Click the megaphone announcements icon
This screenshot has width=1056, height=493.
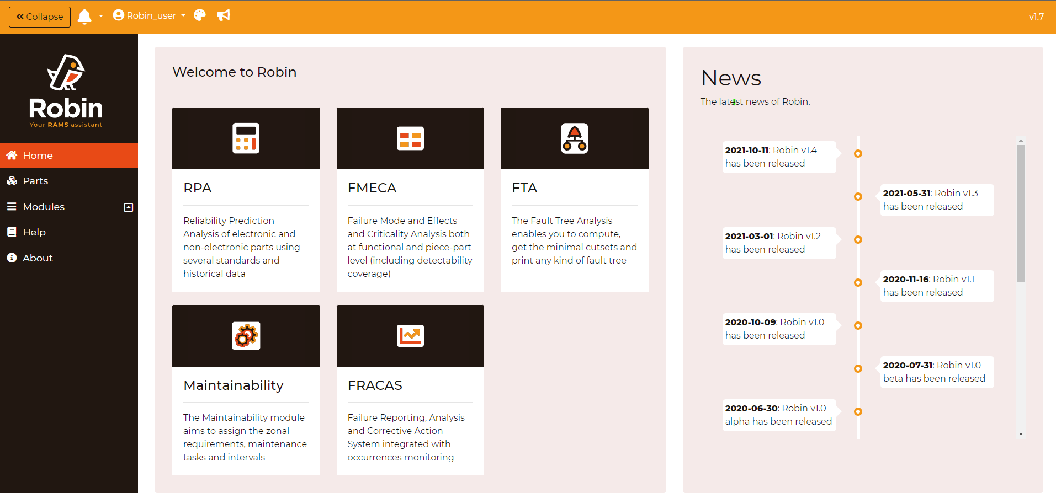pos(224,15)
